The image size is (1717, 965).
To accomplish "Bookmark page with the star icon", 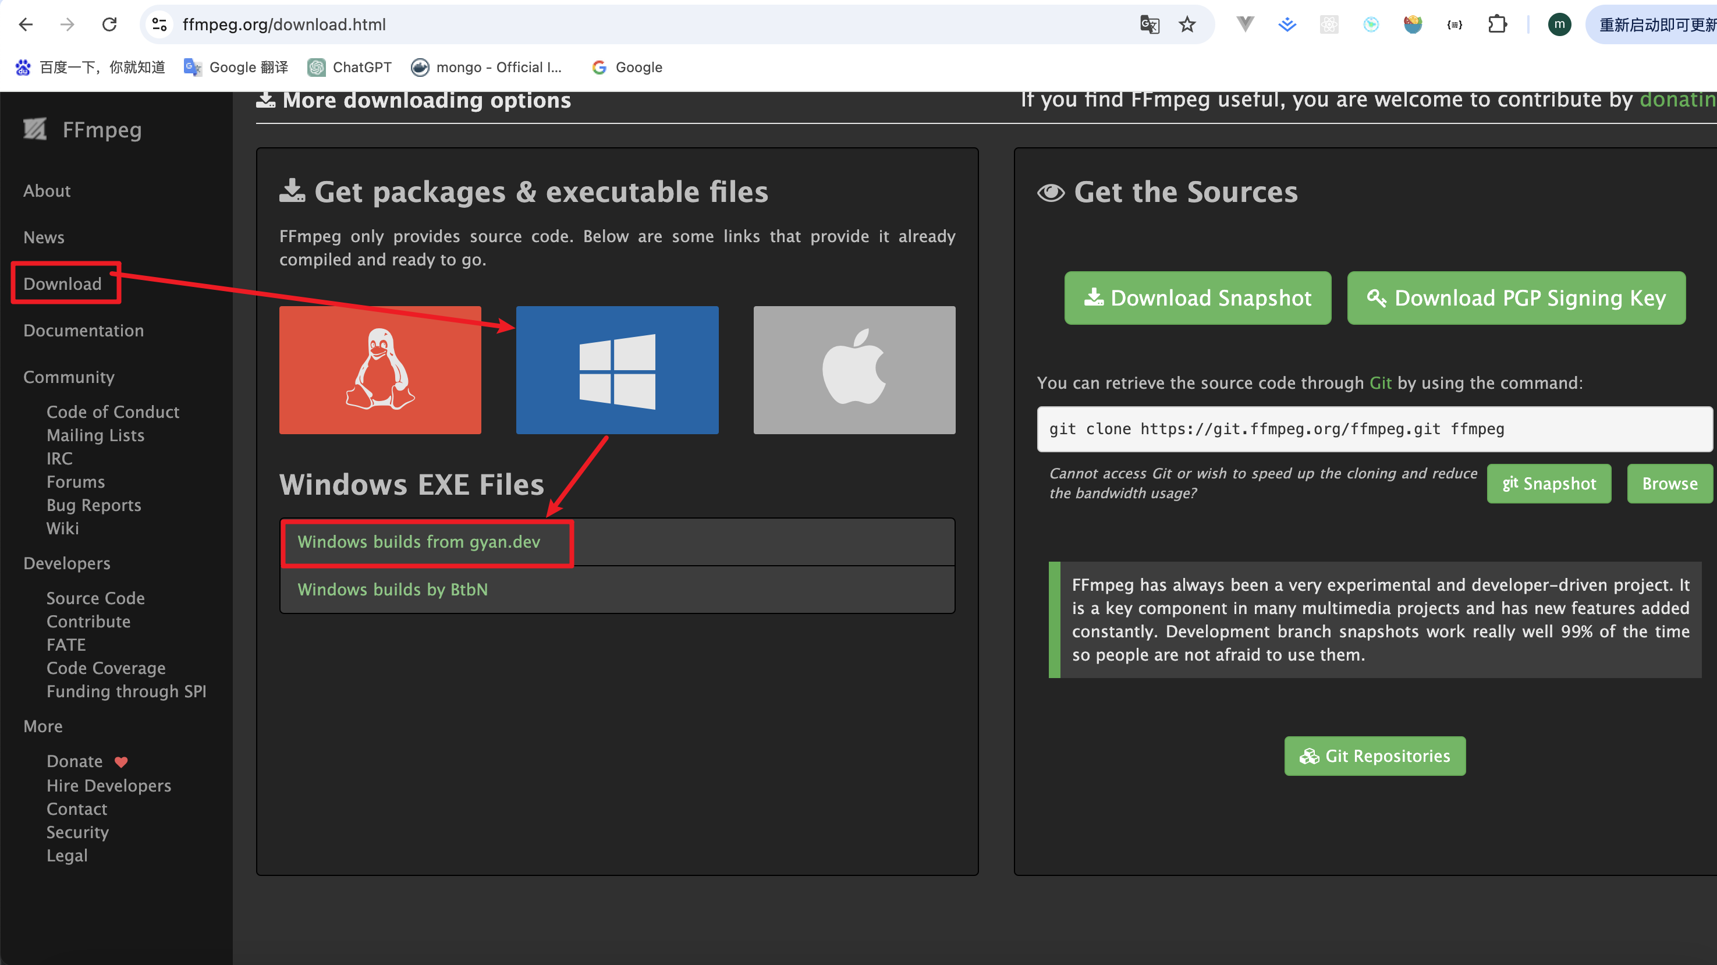I will point(1187,24).
